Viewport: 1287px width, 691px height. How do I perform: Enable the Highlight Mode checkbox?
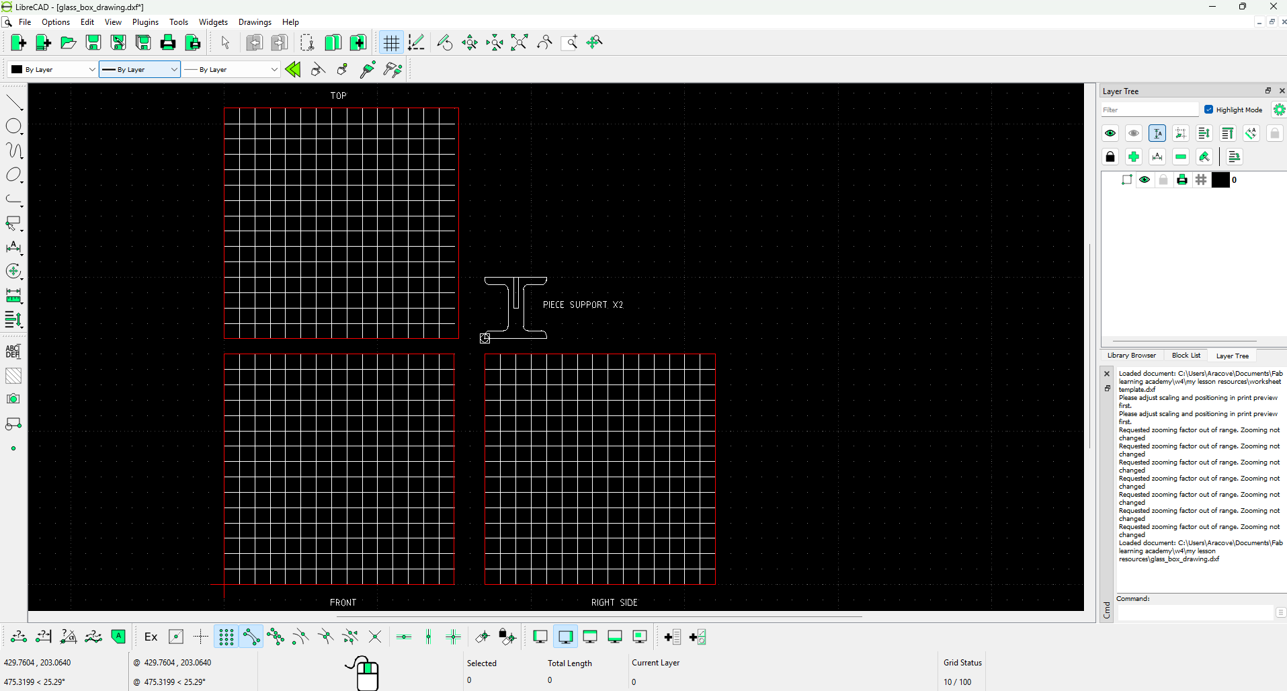click(x=1209, y=110)
